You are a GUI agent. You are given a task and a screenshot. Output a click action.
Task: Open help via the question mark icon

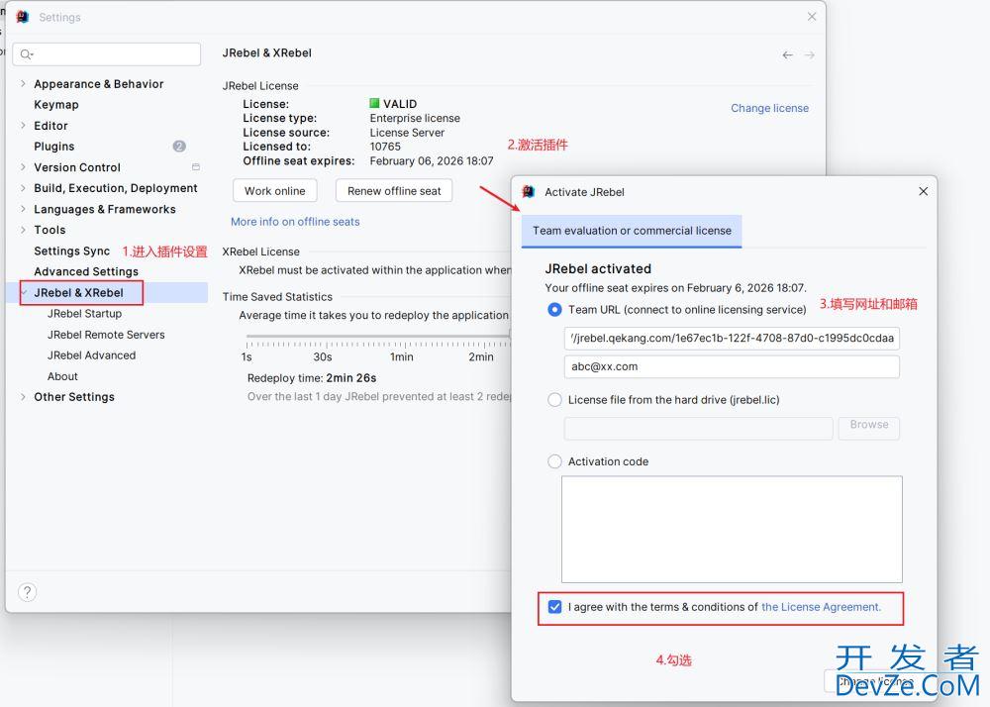click(x=27, y=591)
